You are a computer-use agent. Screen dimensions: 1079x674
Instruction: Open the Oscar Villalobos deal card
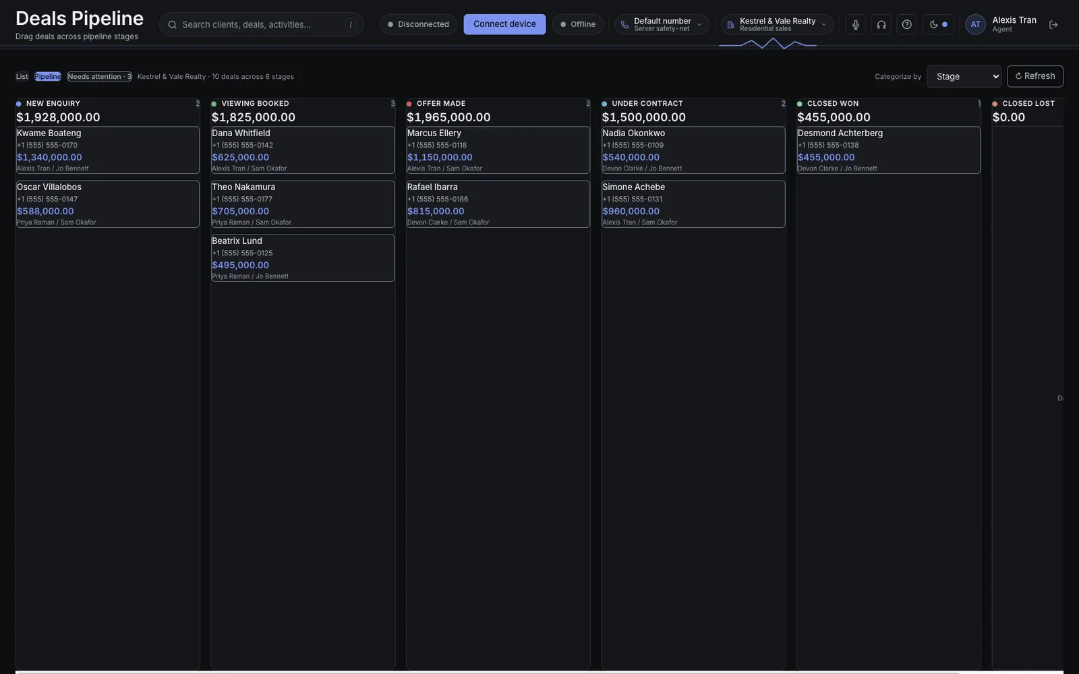point(108,204)
